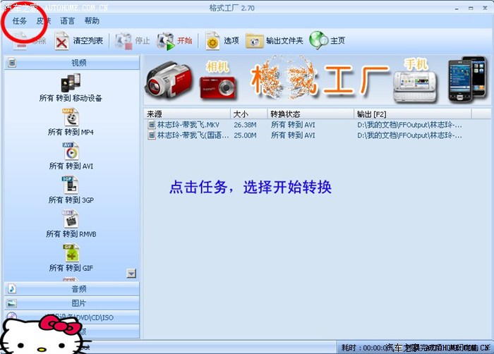Image resolution: width=494 pixels, height=354 pixels.
Task: Click the 图片 picture icon
Action: point(12,303)
